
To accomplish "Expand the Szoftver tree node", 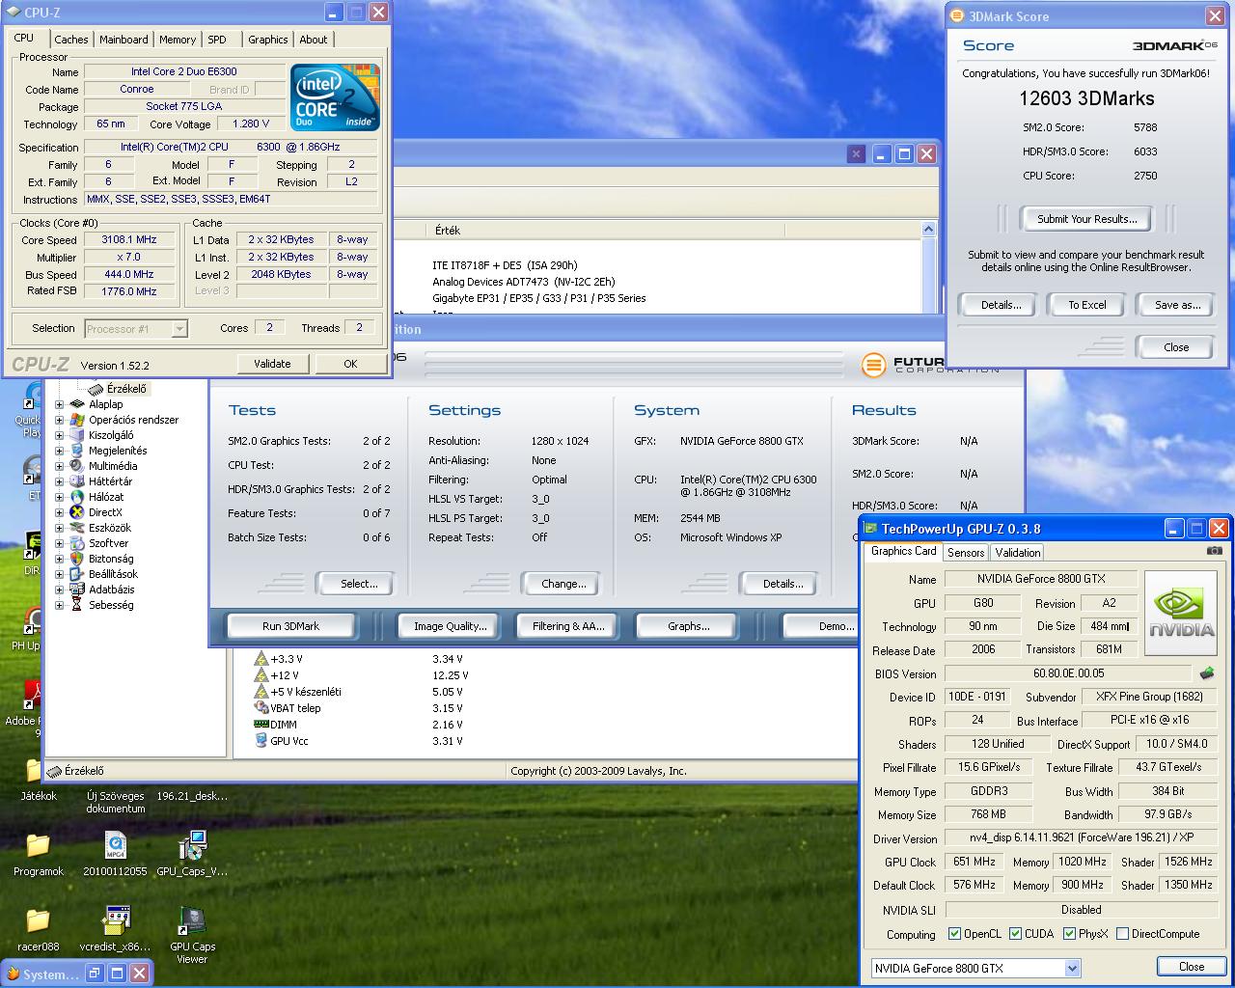I will pyautogui.click(x=59, y=543).
